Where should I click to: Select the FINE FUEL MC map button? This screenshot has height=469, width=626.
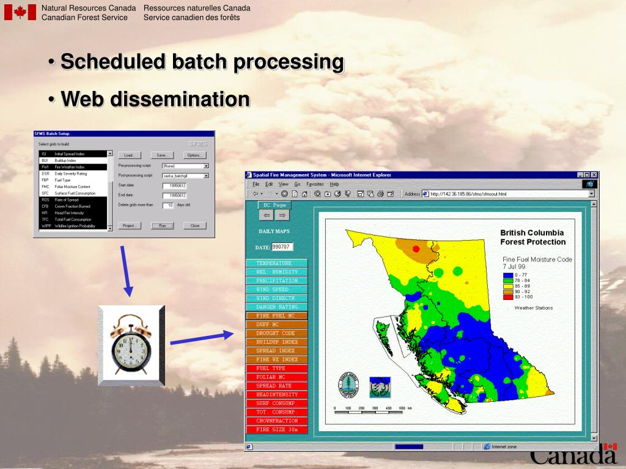[x=277, y=316]
